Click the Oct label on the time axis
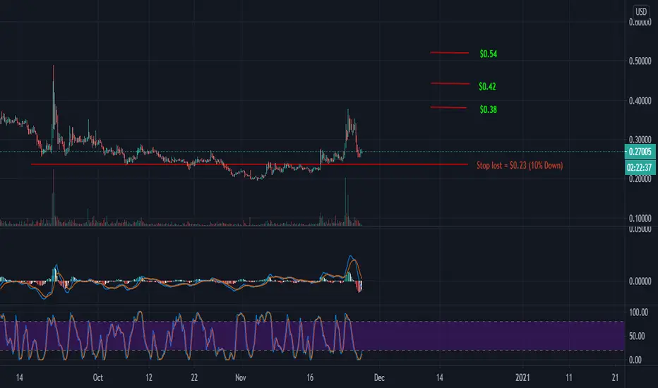 click(x=97, y=377)
